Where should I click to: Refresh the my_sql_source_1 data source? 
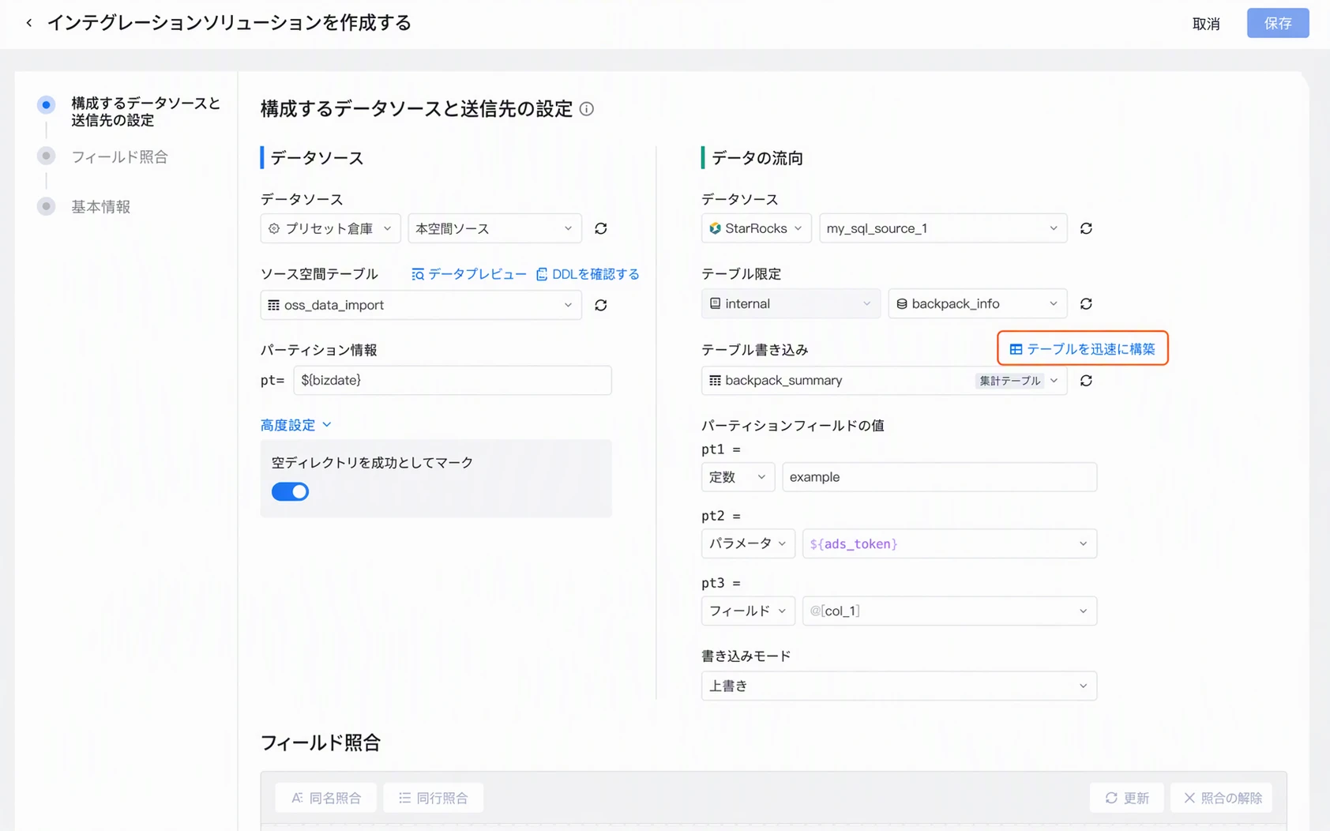1086,228
